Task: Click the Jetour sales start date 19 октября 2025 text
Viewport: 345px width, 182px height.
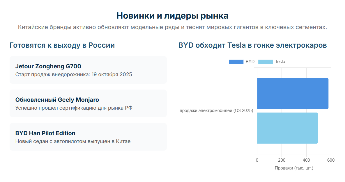Action: coord(112,74)
